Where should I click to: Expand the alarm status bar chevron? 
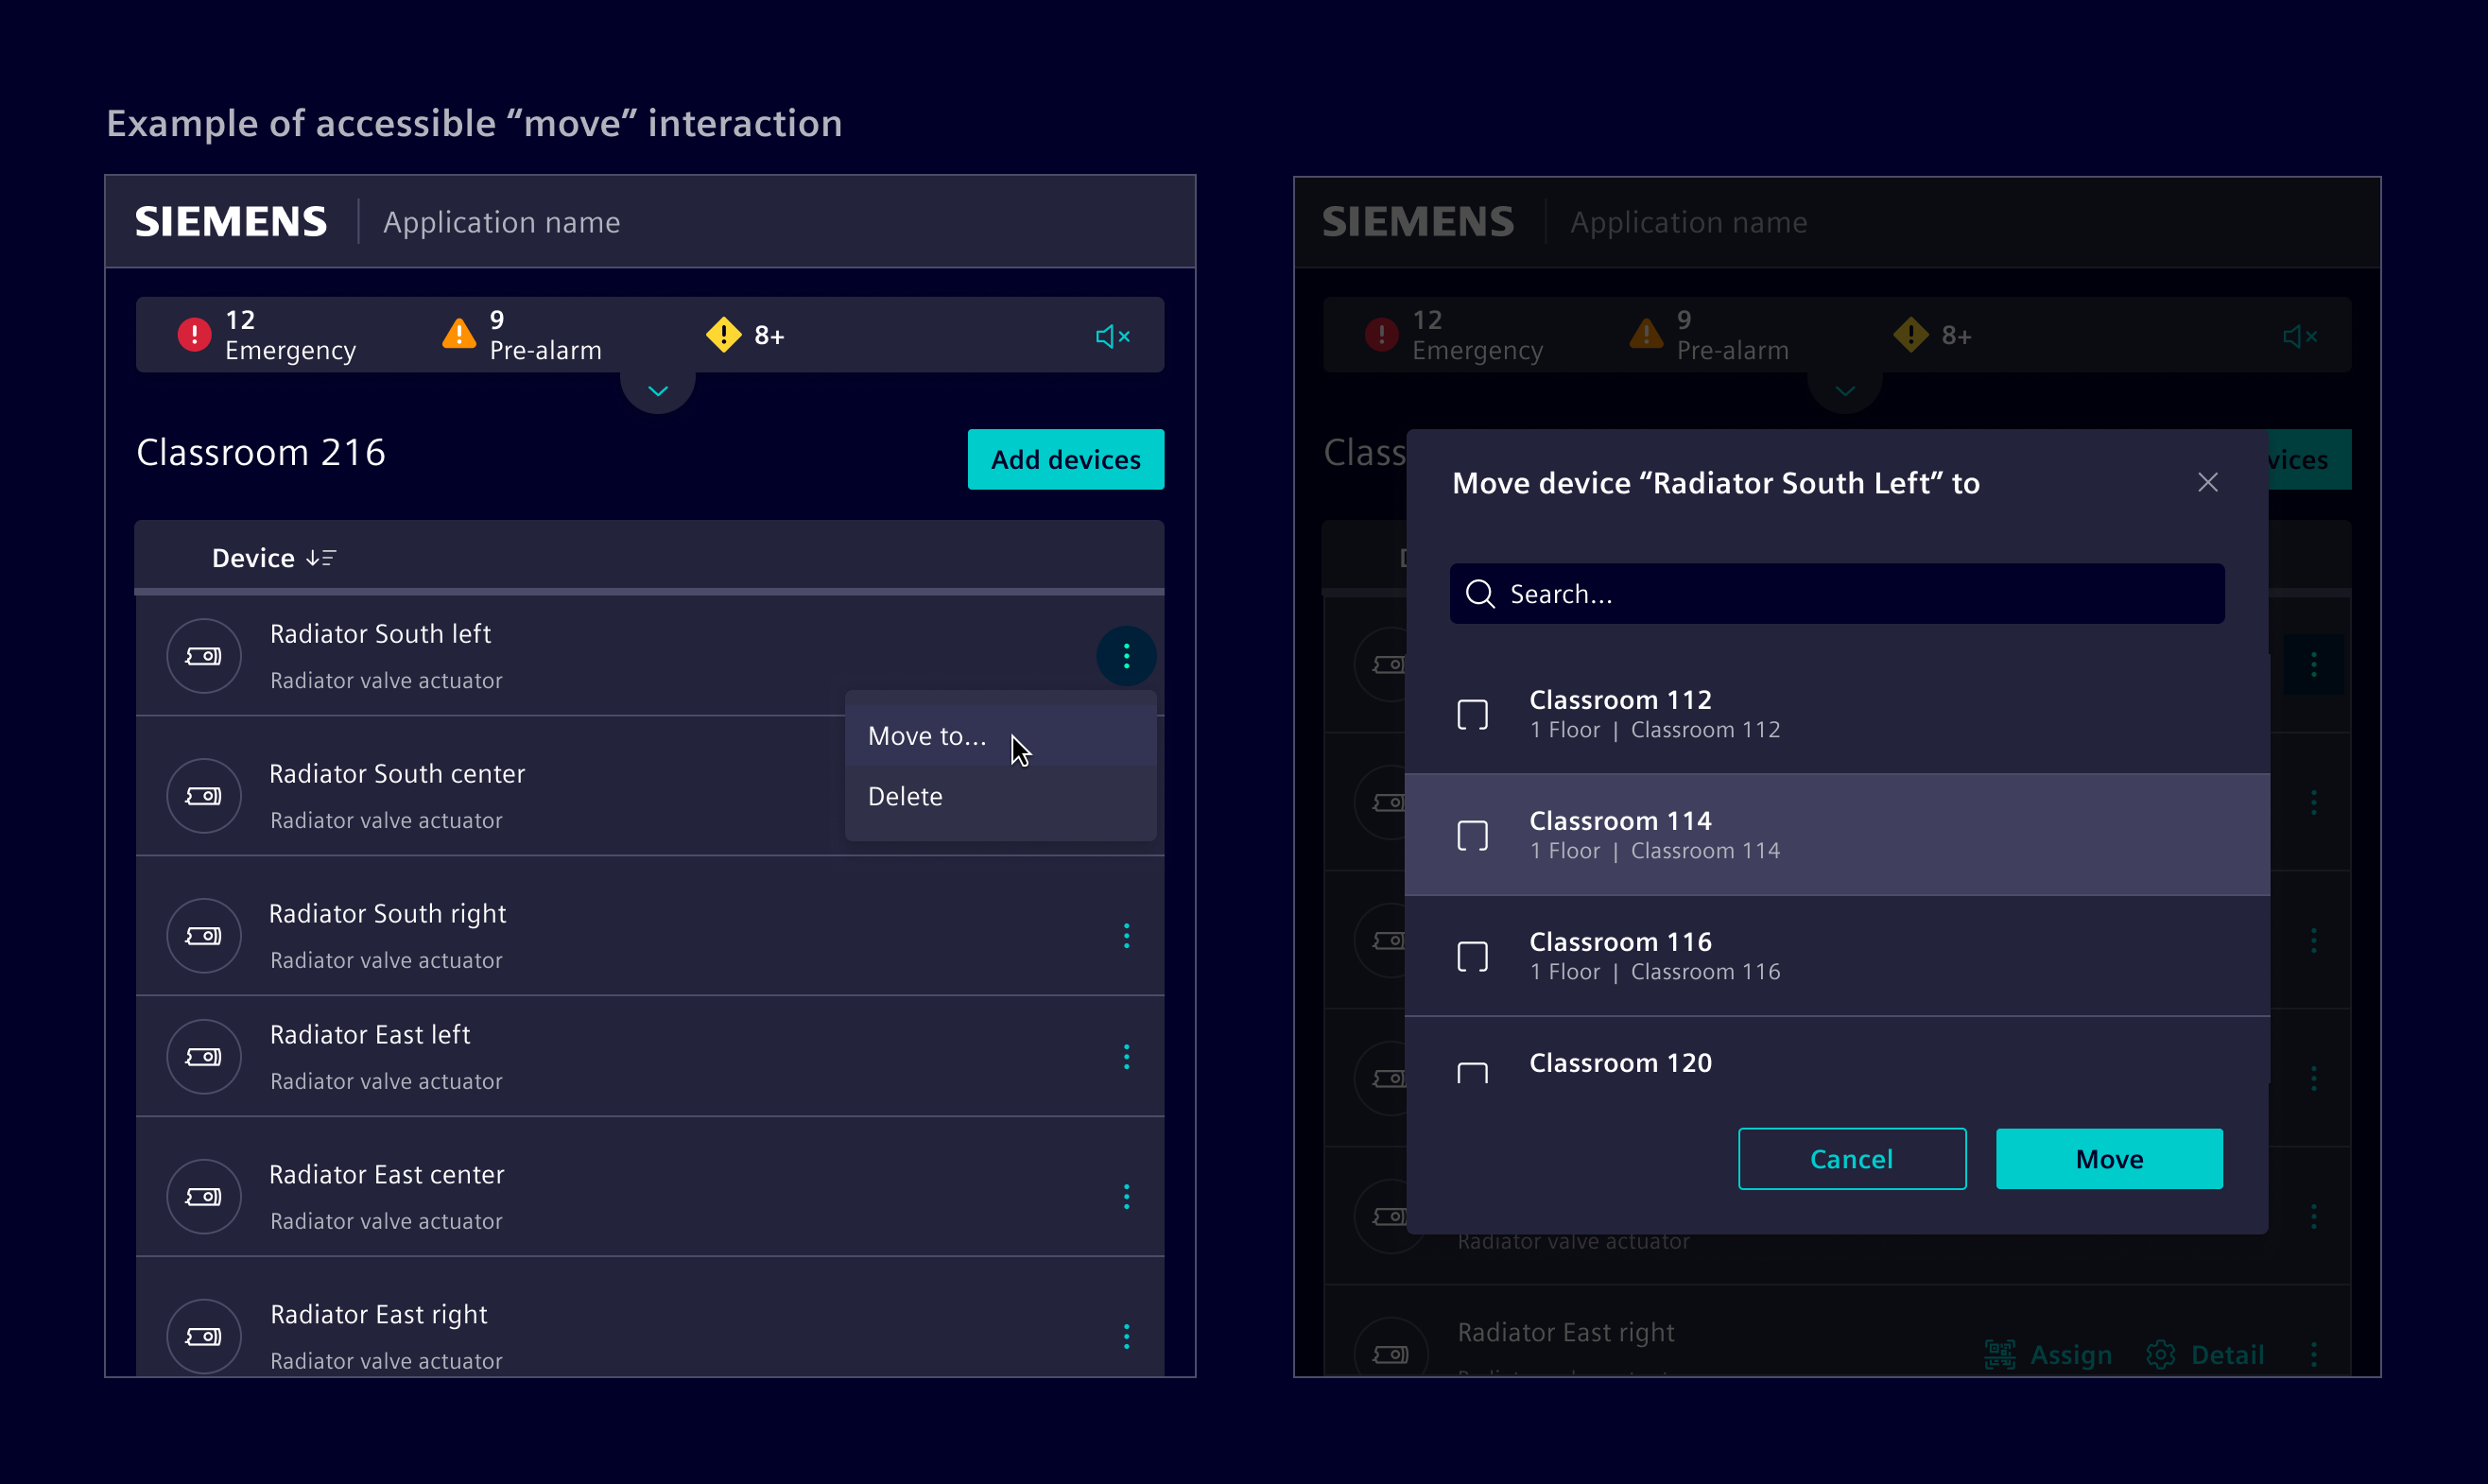[658, 391]
